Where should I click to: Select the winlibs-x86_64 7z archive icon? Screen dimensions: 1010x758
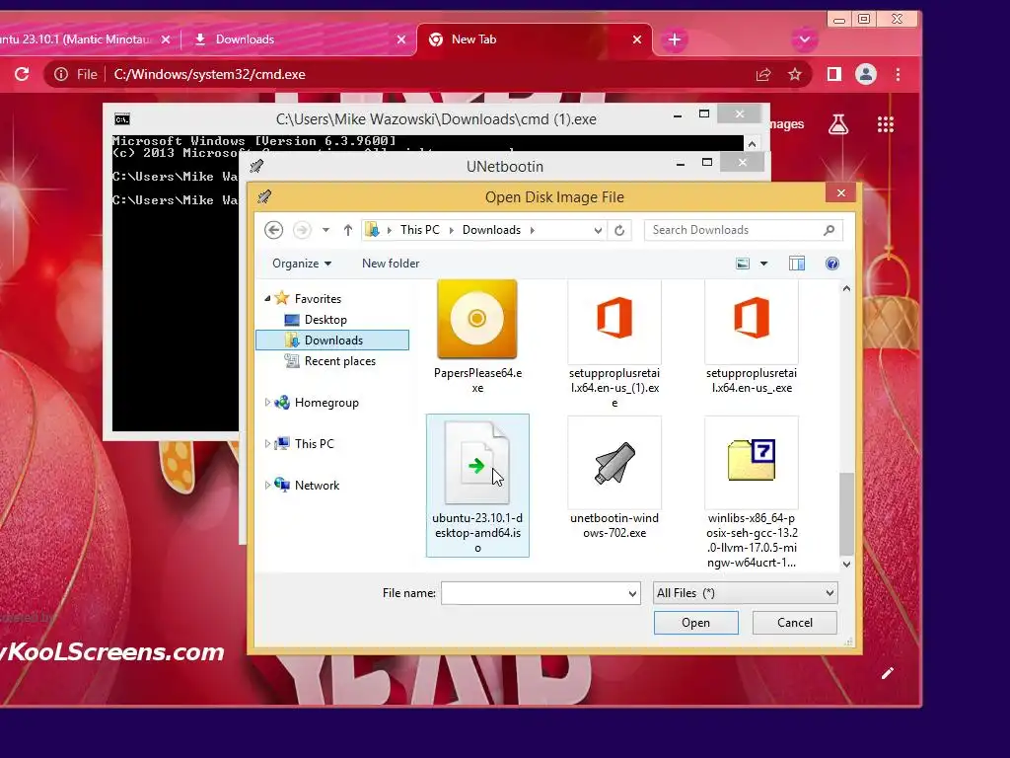(751, 459)
